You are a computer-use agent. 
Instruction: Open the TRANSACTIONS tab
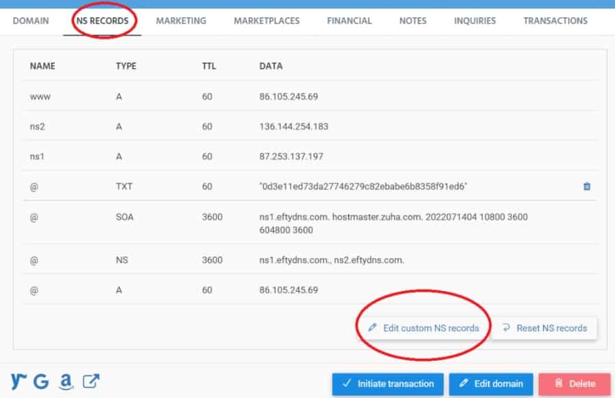[x=555, y=21]
